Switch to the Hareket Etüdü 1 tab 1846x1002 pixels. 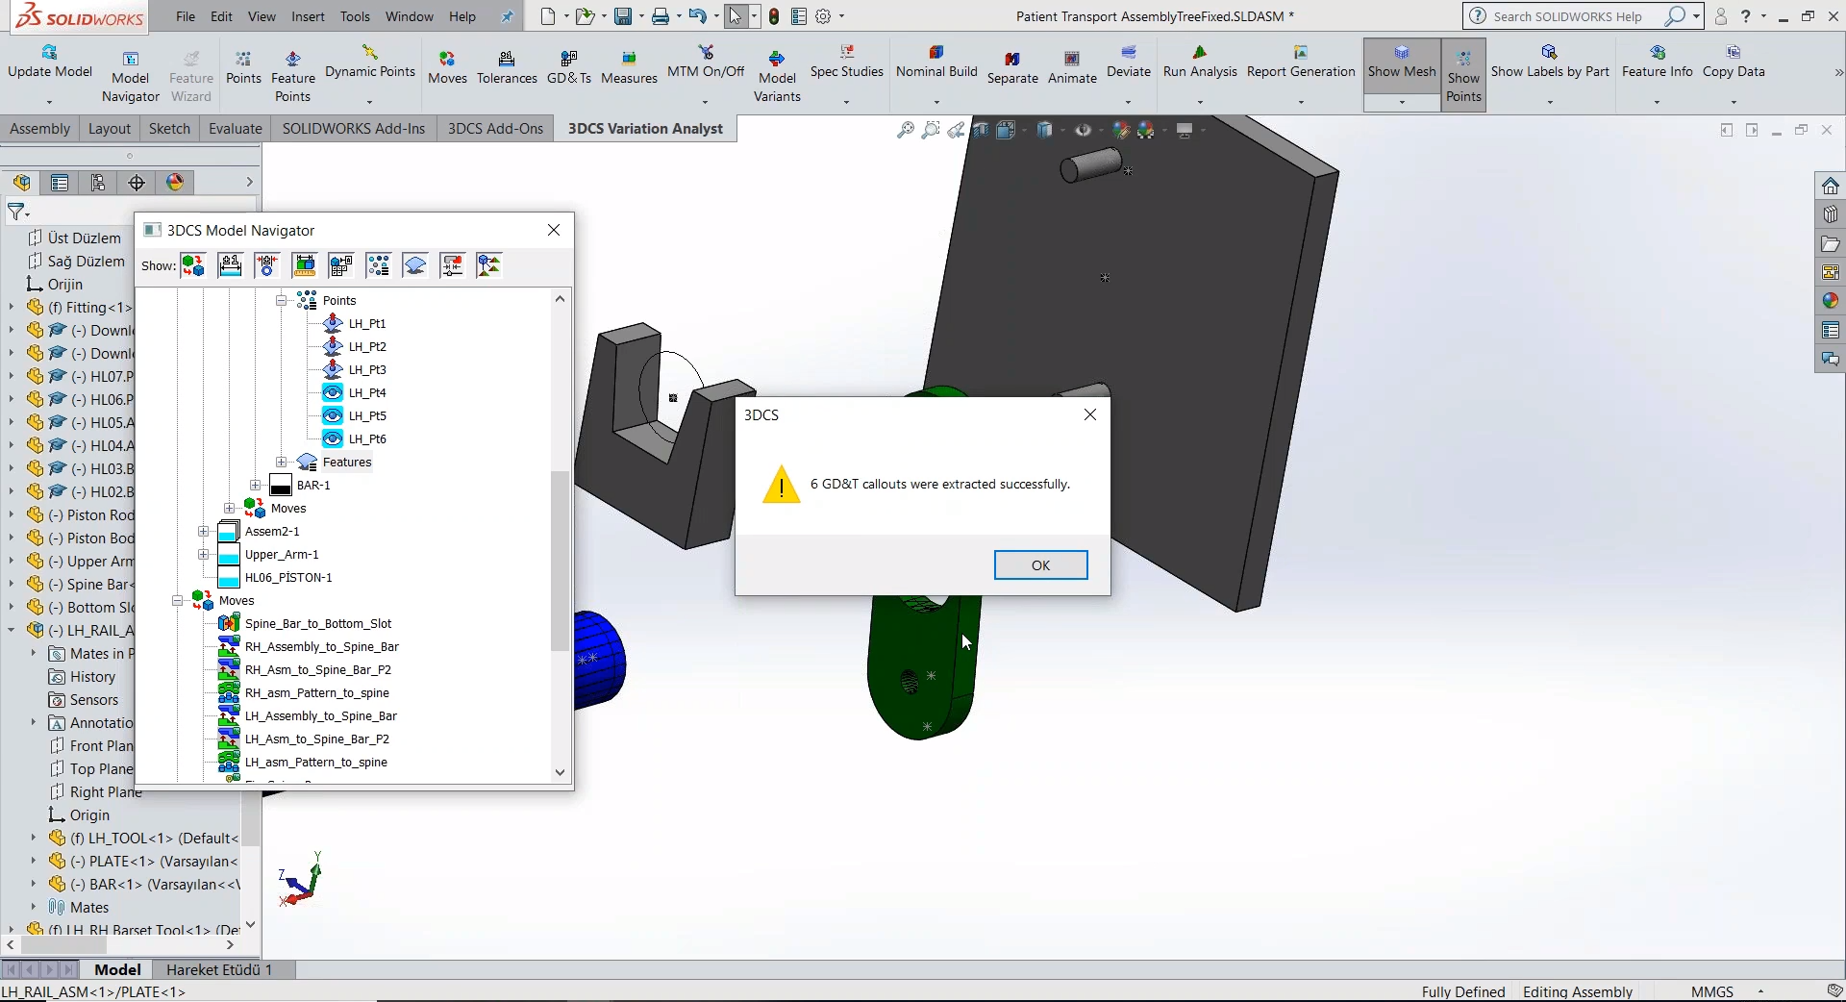tap(220, 969)
